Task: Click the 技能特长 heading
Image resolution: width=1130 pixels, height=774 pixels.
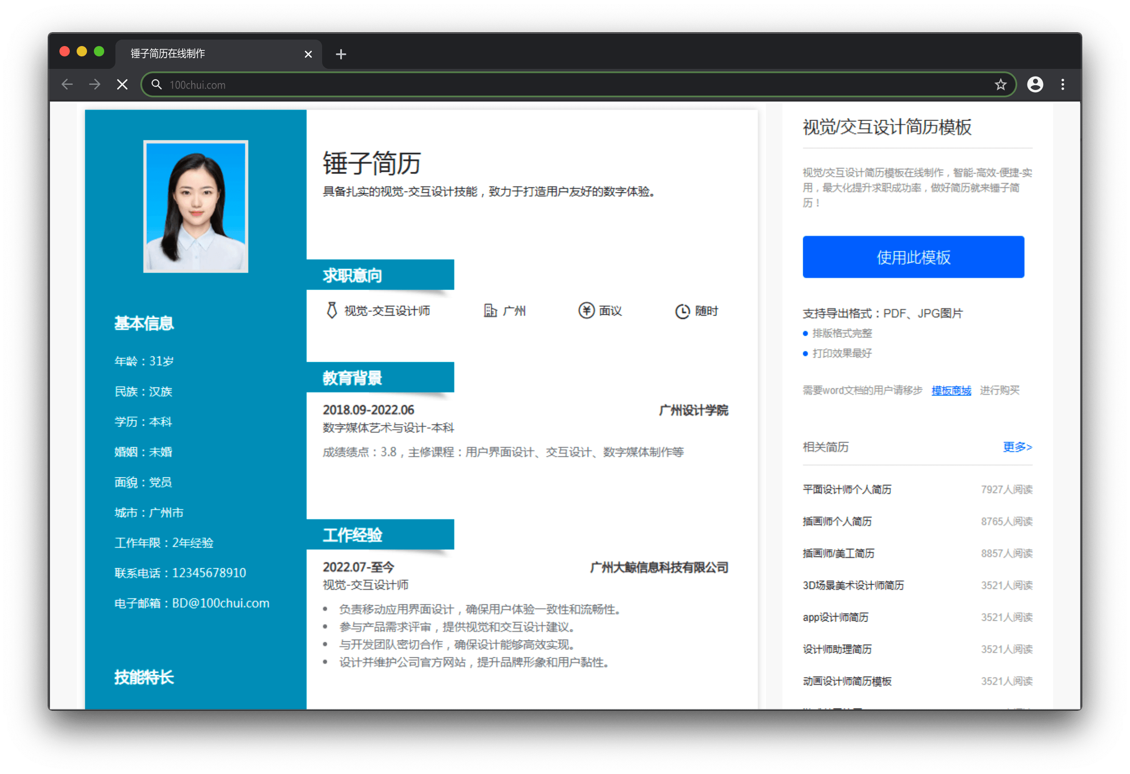Action: pyautogui.click(x=144, y=677)
